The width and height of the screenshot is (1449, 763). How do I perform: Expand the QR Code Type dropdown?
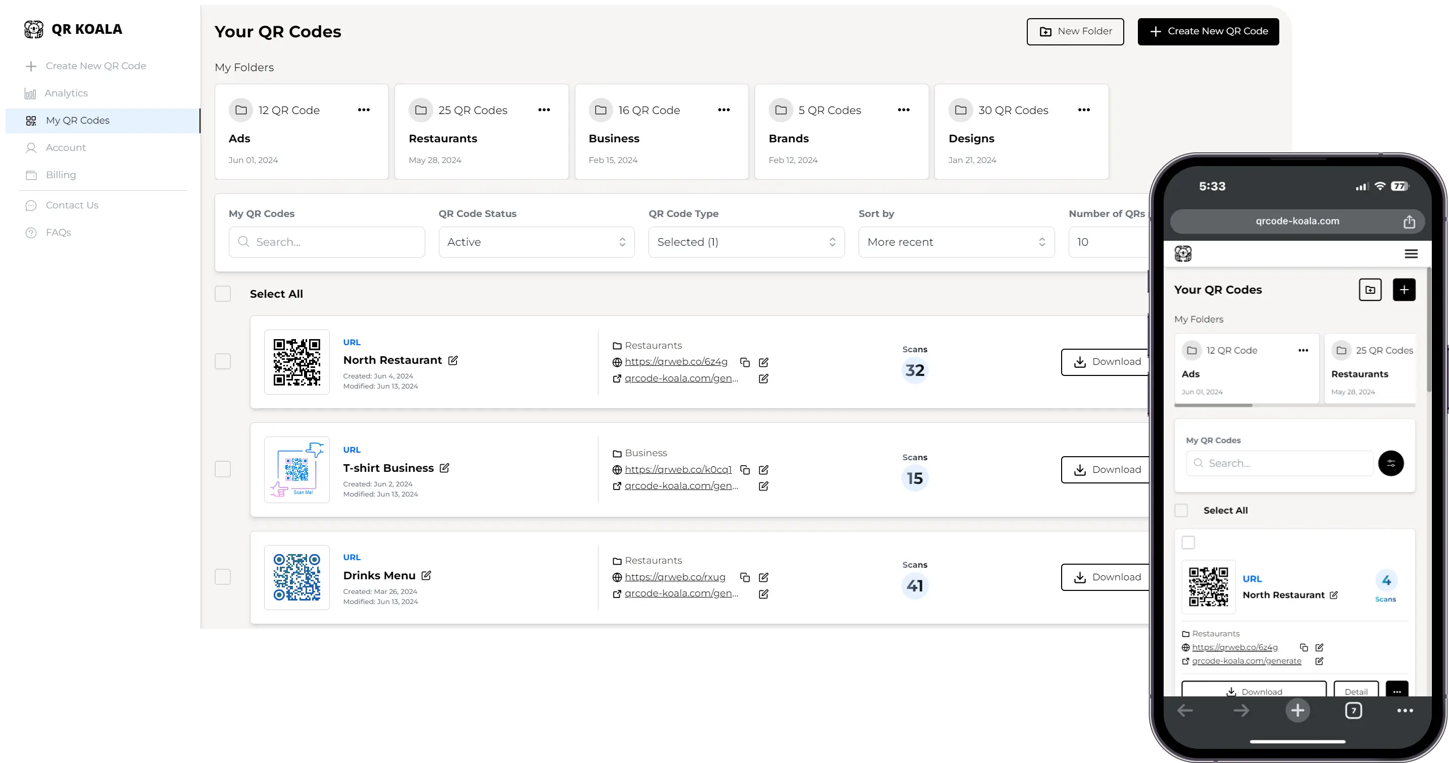(x=746, y=242)
